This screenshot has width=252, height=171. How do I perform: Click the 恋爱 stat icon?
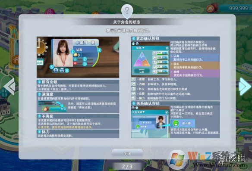click(x=134, y=93)
